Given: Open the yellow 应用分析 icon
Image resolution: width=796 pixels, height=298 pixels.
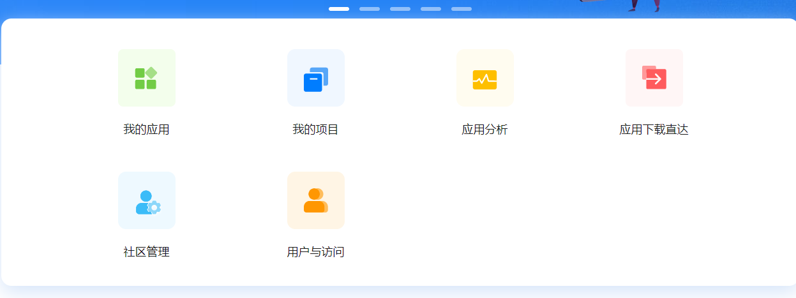Looking at the screenshot, I should coord(484,78).
